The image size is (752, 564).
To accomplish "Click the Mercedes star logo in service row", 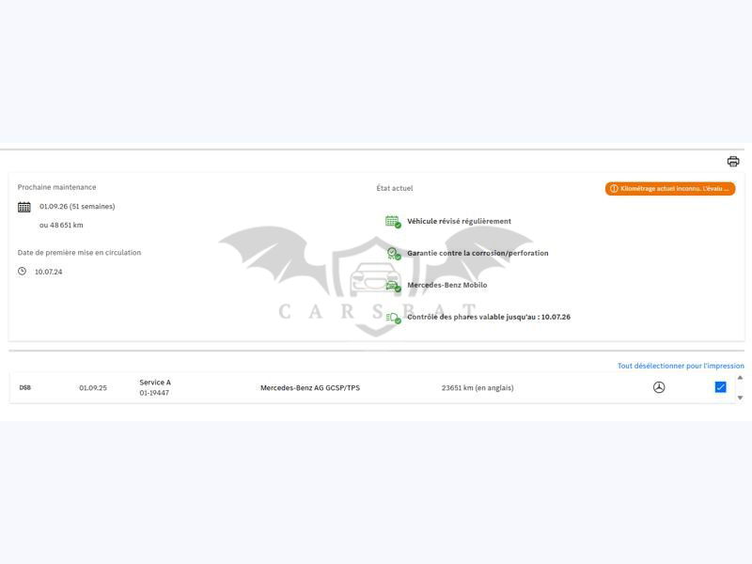I will coord(659,387).
